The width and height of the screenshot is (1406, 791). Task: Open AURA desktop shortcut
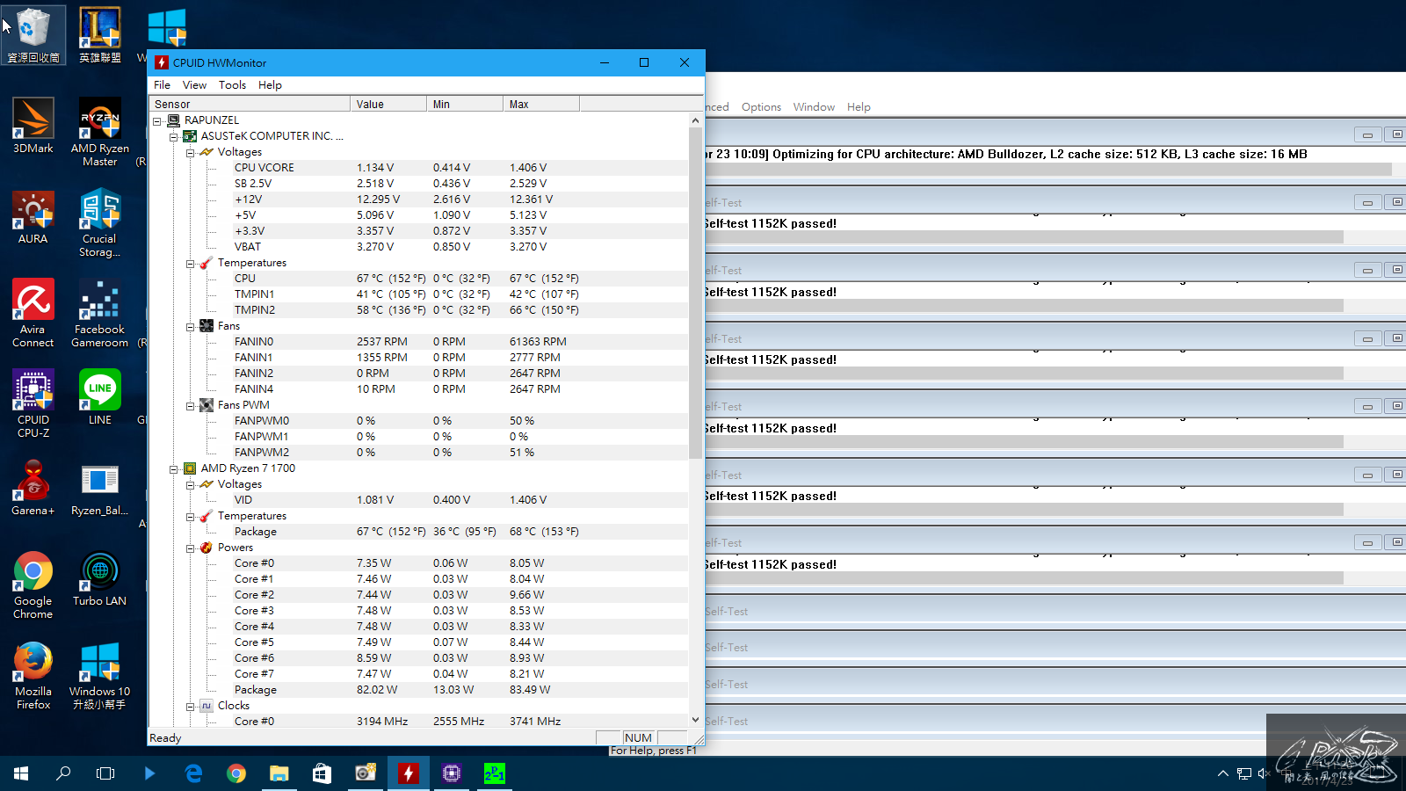pos(33,217)
